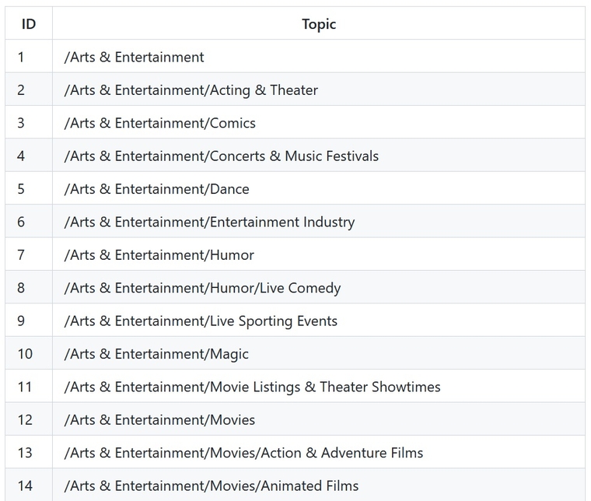Click the Topic column header
The image size is (591, 501).
point(319,23)
